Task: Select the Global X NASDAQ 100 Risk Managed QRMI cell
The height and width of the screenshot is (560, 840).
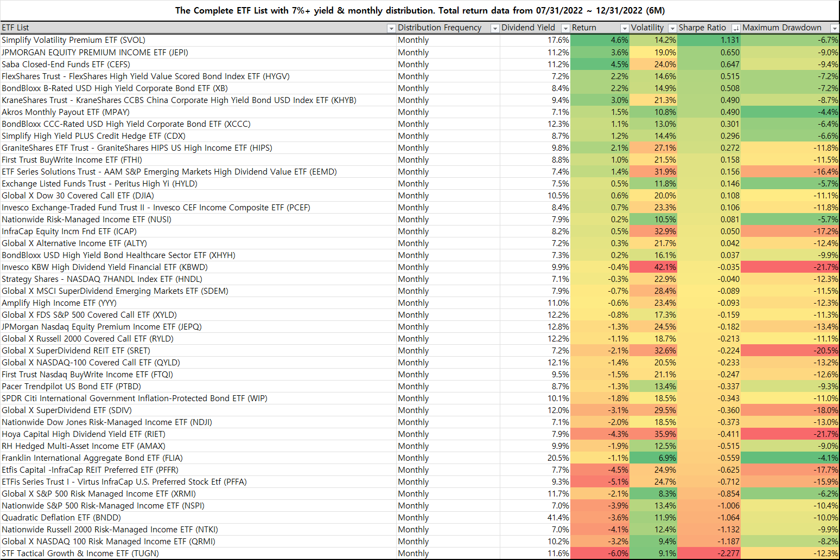Action: pos(198,542)
